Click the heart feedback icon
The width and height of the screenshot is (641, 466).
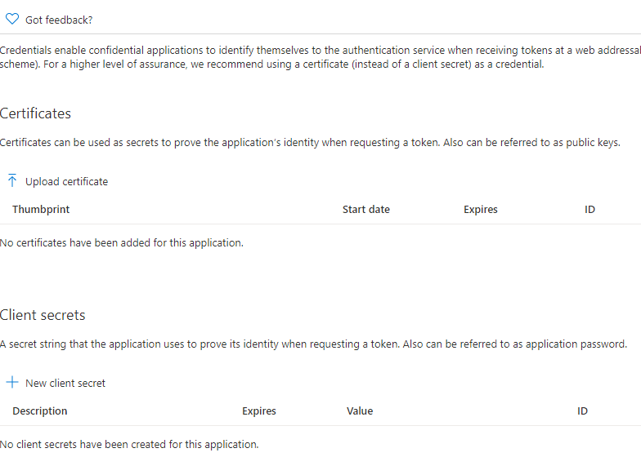(x=12, y=19)
